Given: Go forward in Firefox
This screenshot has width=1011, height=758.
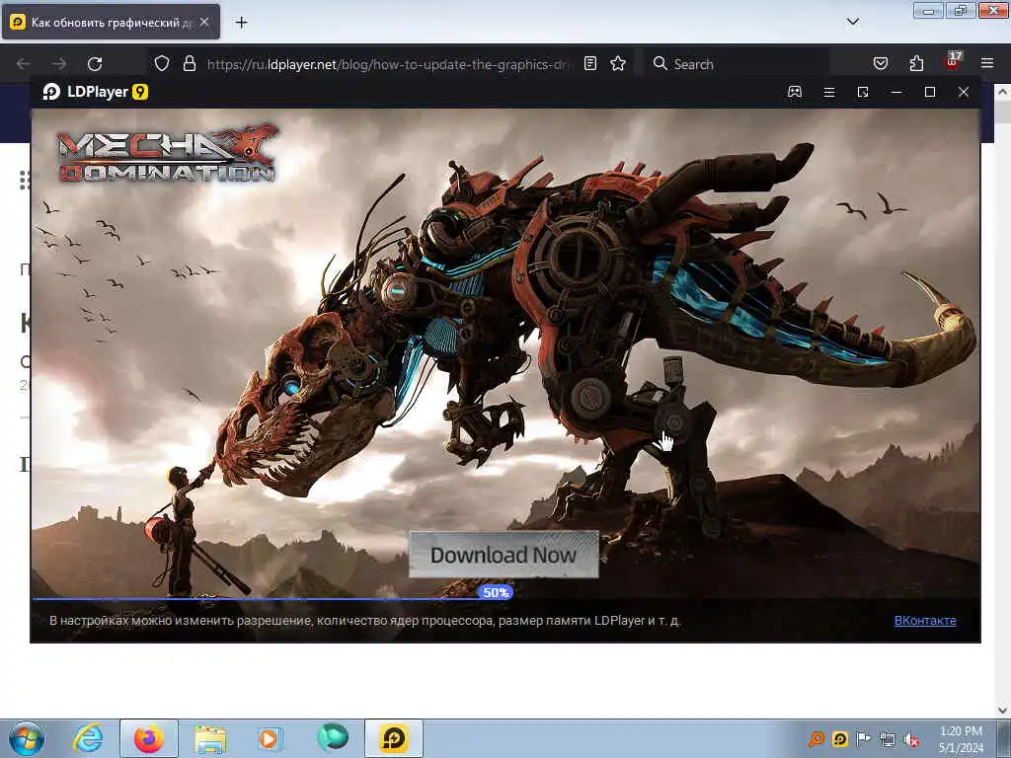Looking at the screenshot, I should click(59, 64).
